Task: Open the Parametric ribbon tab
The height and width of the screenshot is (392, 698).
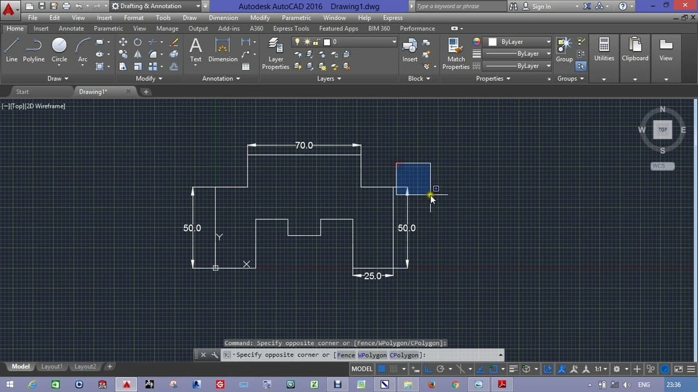Action: 108,28
